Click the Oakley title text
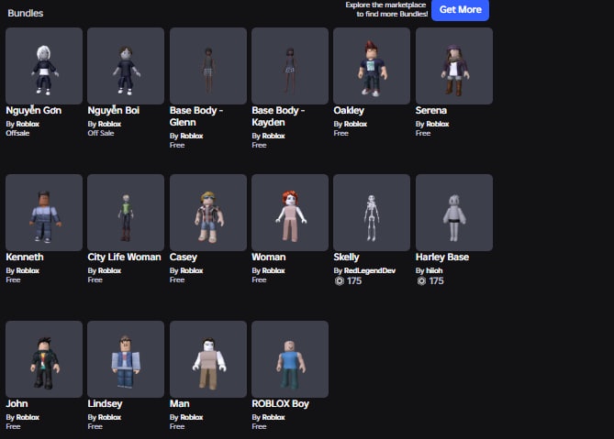Viewport: 614px width, 439px height. (x=349, y=111)
